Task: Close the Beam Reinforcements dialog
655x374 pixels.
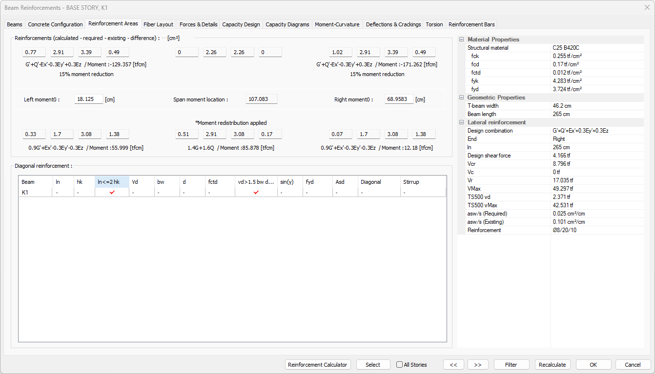Action: pos(647,7)
